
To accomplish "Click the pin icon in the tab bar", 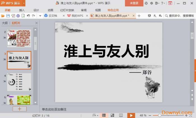I will (155, 16).
